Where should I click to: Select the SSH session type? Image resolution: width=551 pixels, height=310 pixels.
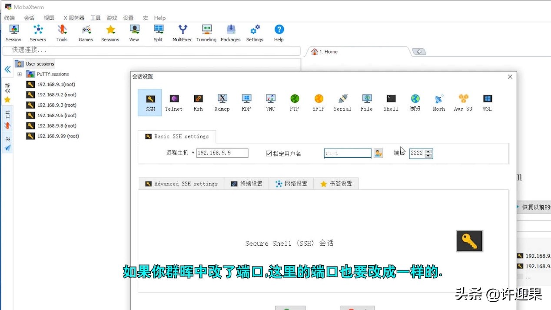[x=149, y=102]
